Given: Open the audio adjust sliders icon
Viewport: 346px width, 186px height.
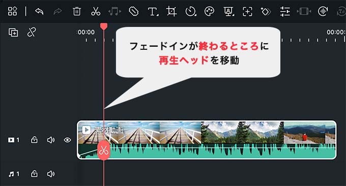Looking at the screenshot, I should 285,12.
